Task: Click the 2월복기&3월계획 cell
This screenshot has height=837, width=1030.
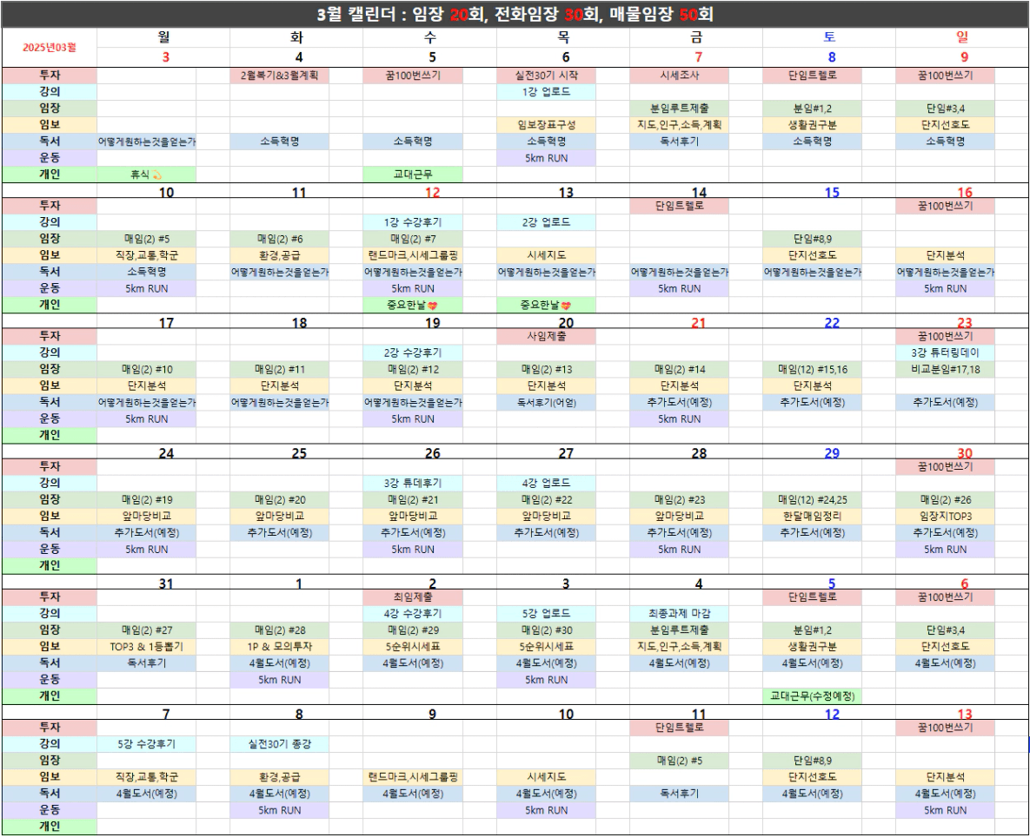Action: tap(280, 76)
